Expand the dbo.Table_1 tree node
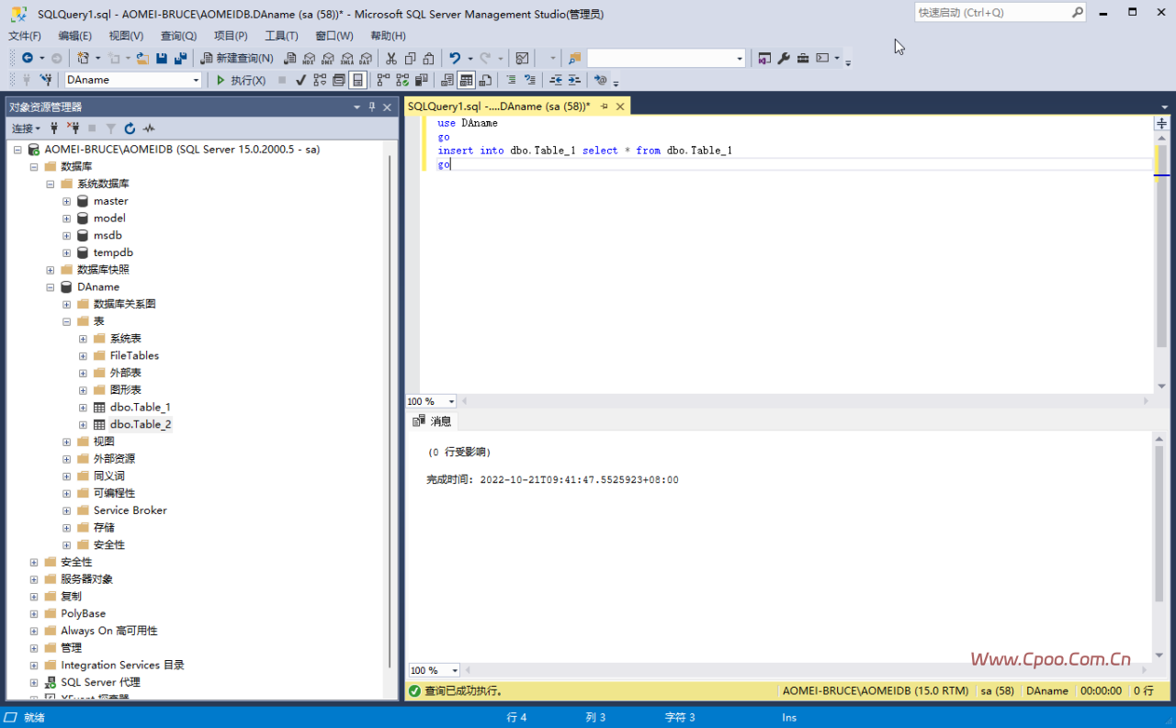The image size is (1176, 728). 83,407
